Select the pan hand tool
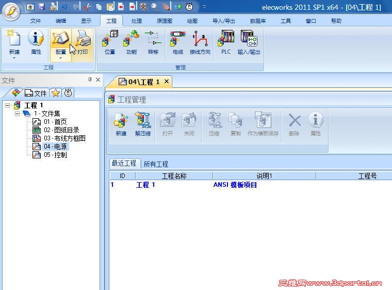 pos(166,7)
